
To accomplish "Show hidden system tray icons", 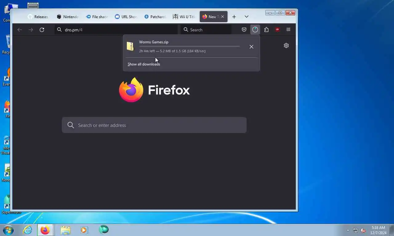I will pyautogui.click(x=348, y=230).
